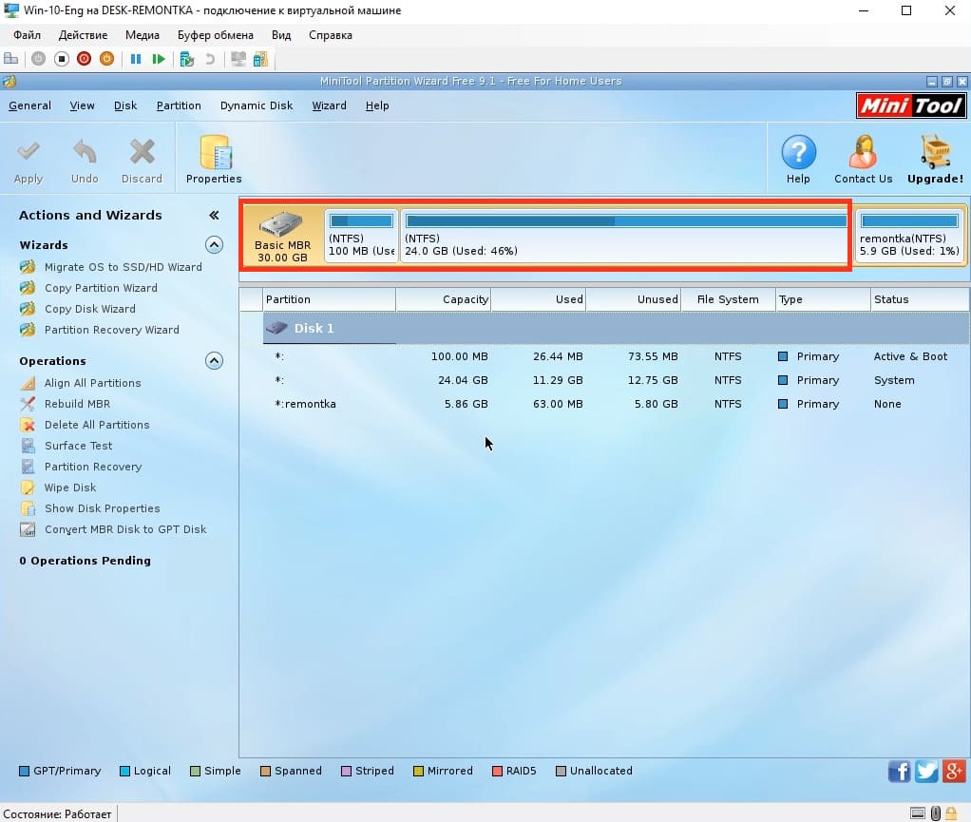Click the VM turn off (stop) icon
Viewport: 971px width, 822px height.
(x=62, y=59)
